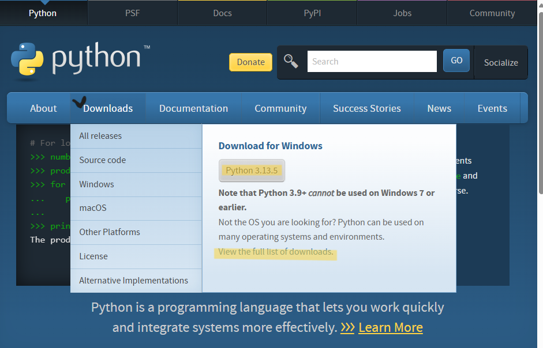
Task: Open Alternative Implementations submenu entry
Action: [136, 281]
